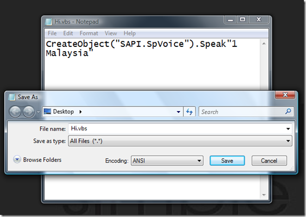Viewport: 306px width, 217px height.
Task: Click the Forward arrow in Save As
Action: [x=29, y=112]
